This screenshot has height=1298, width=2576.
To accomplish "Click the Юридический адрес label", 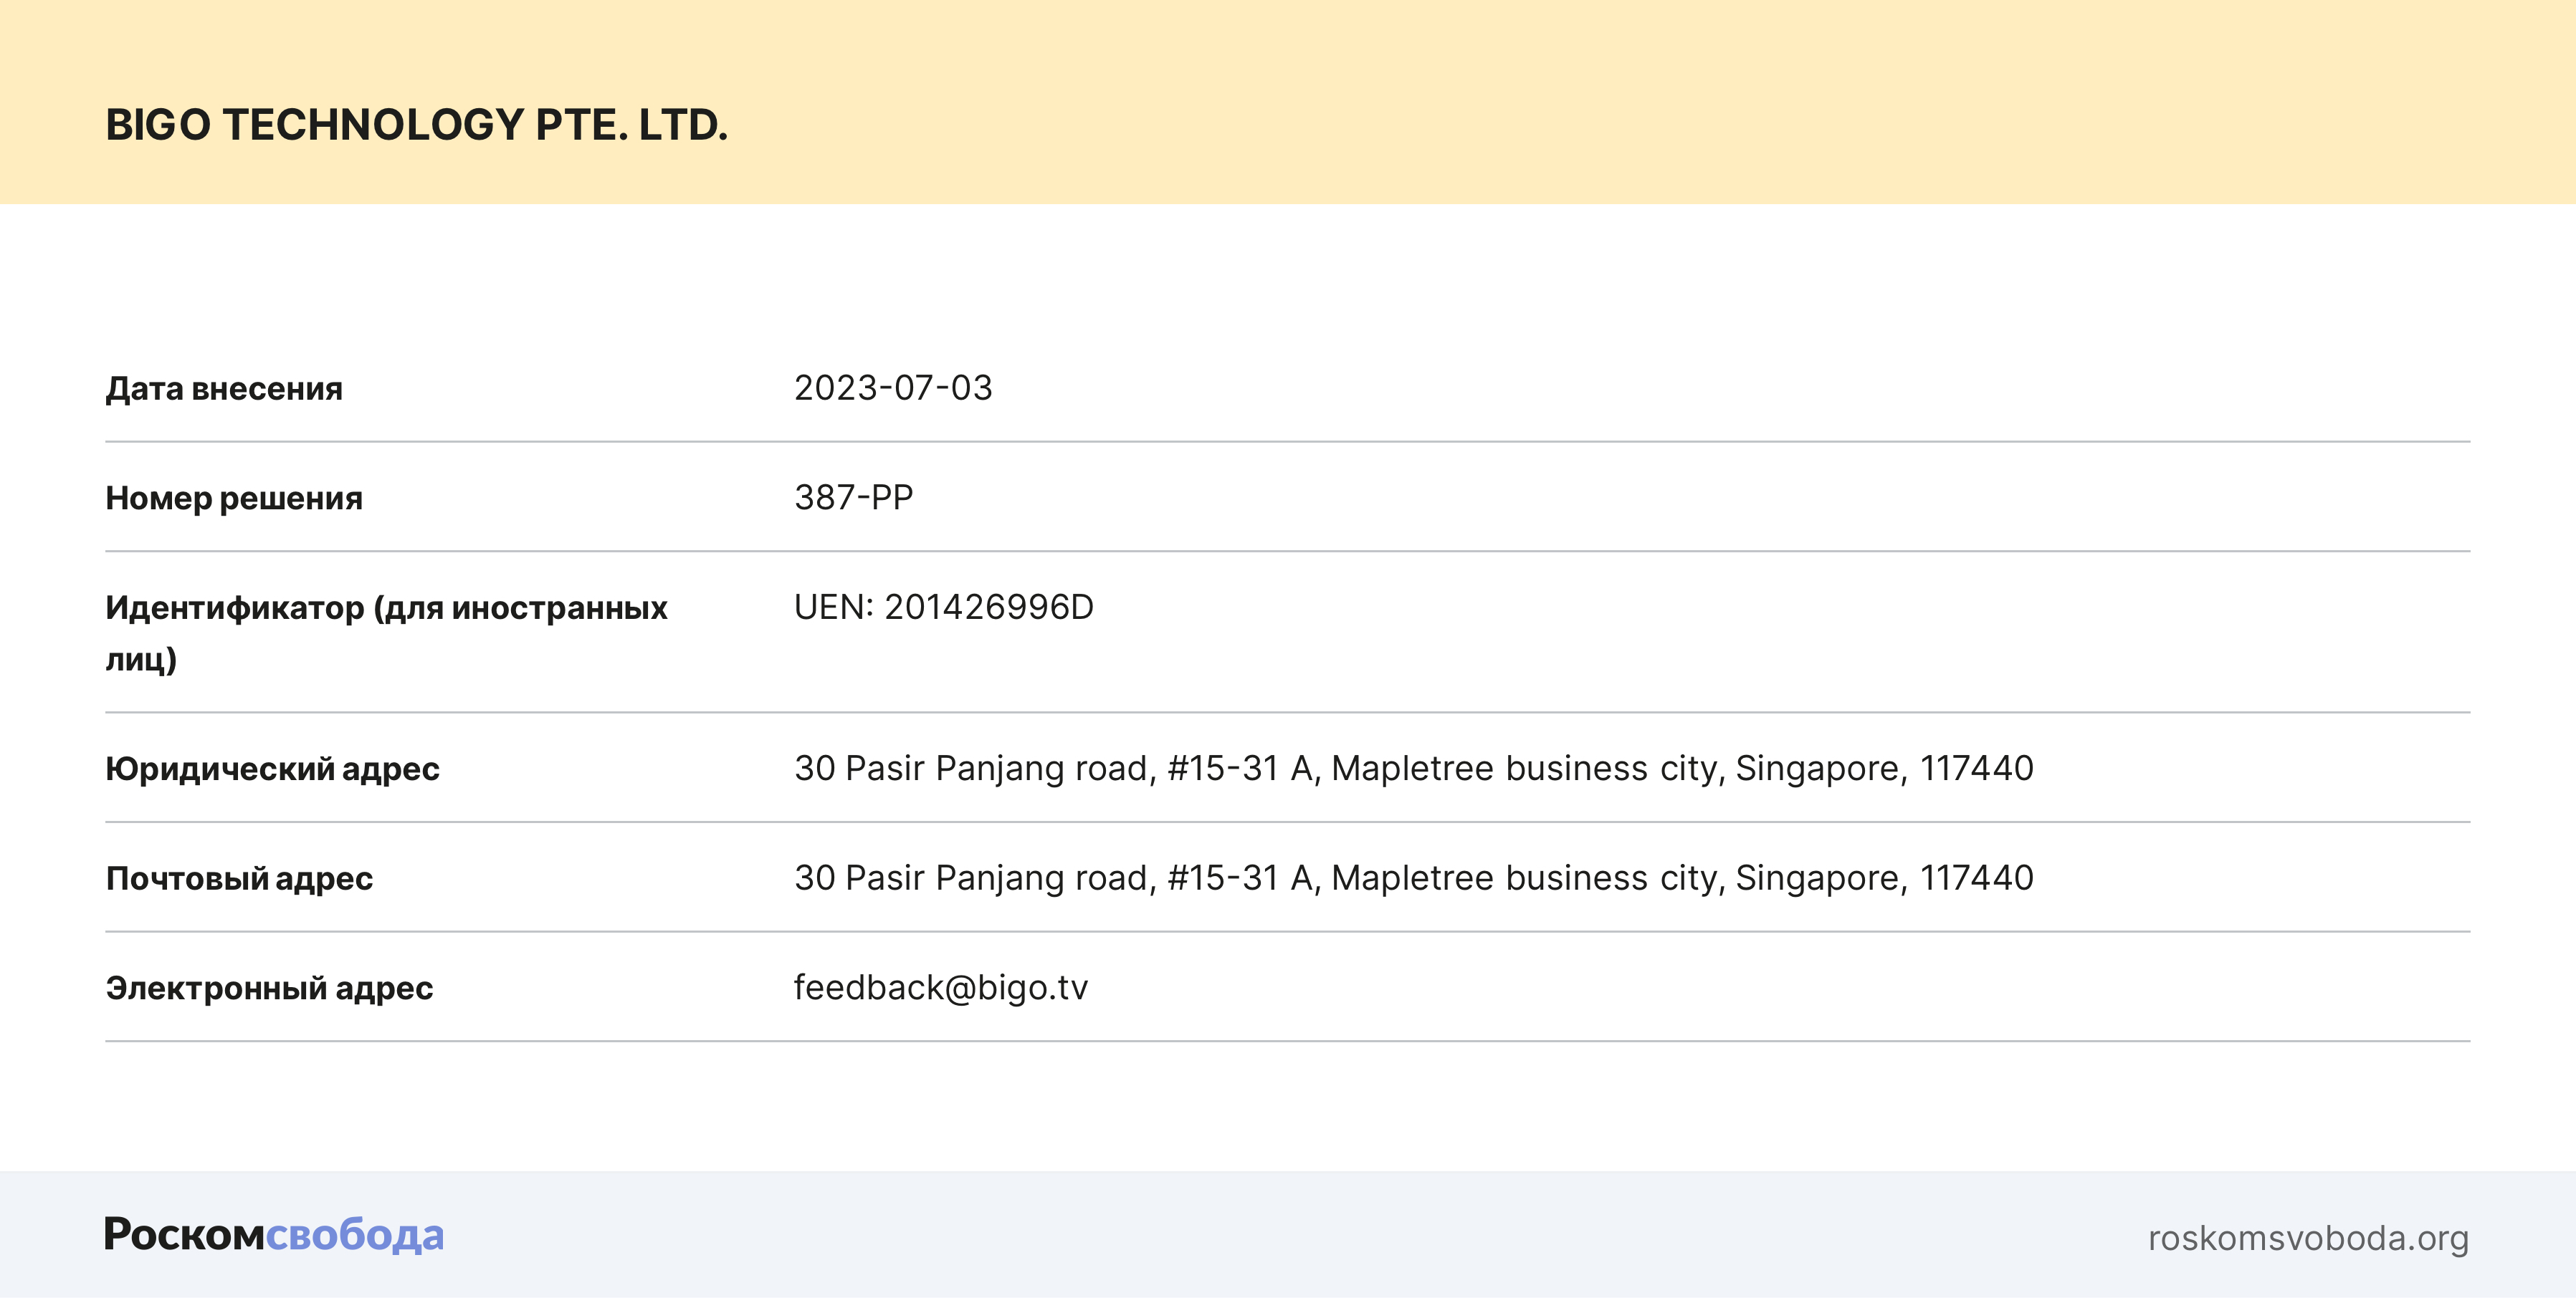I will click(x=272, y=769).
